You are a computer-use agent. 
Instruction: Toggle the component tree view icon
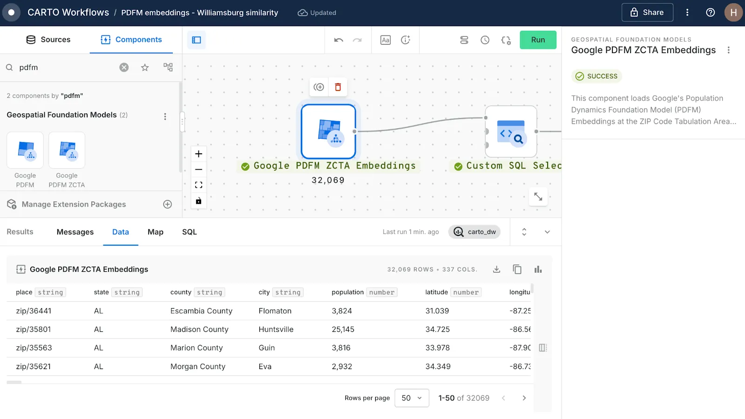coord(168,67)
